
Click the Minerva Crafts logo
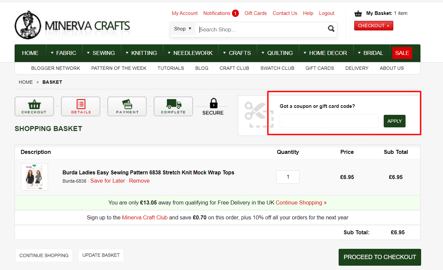click(x=72, y=24)
